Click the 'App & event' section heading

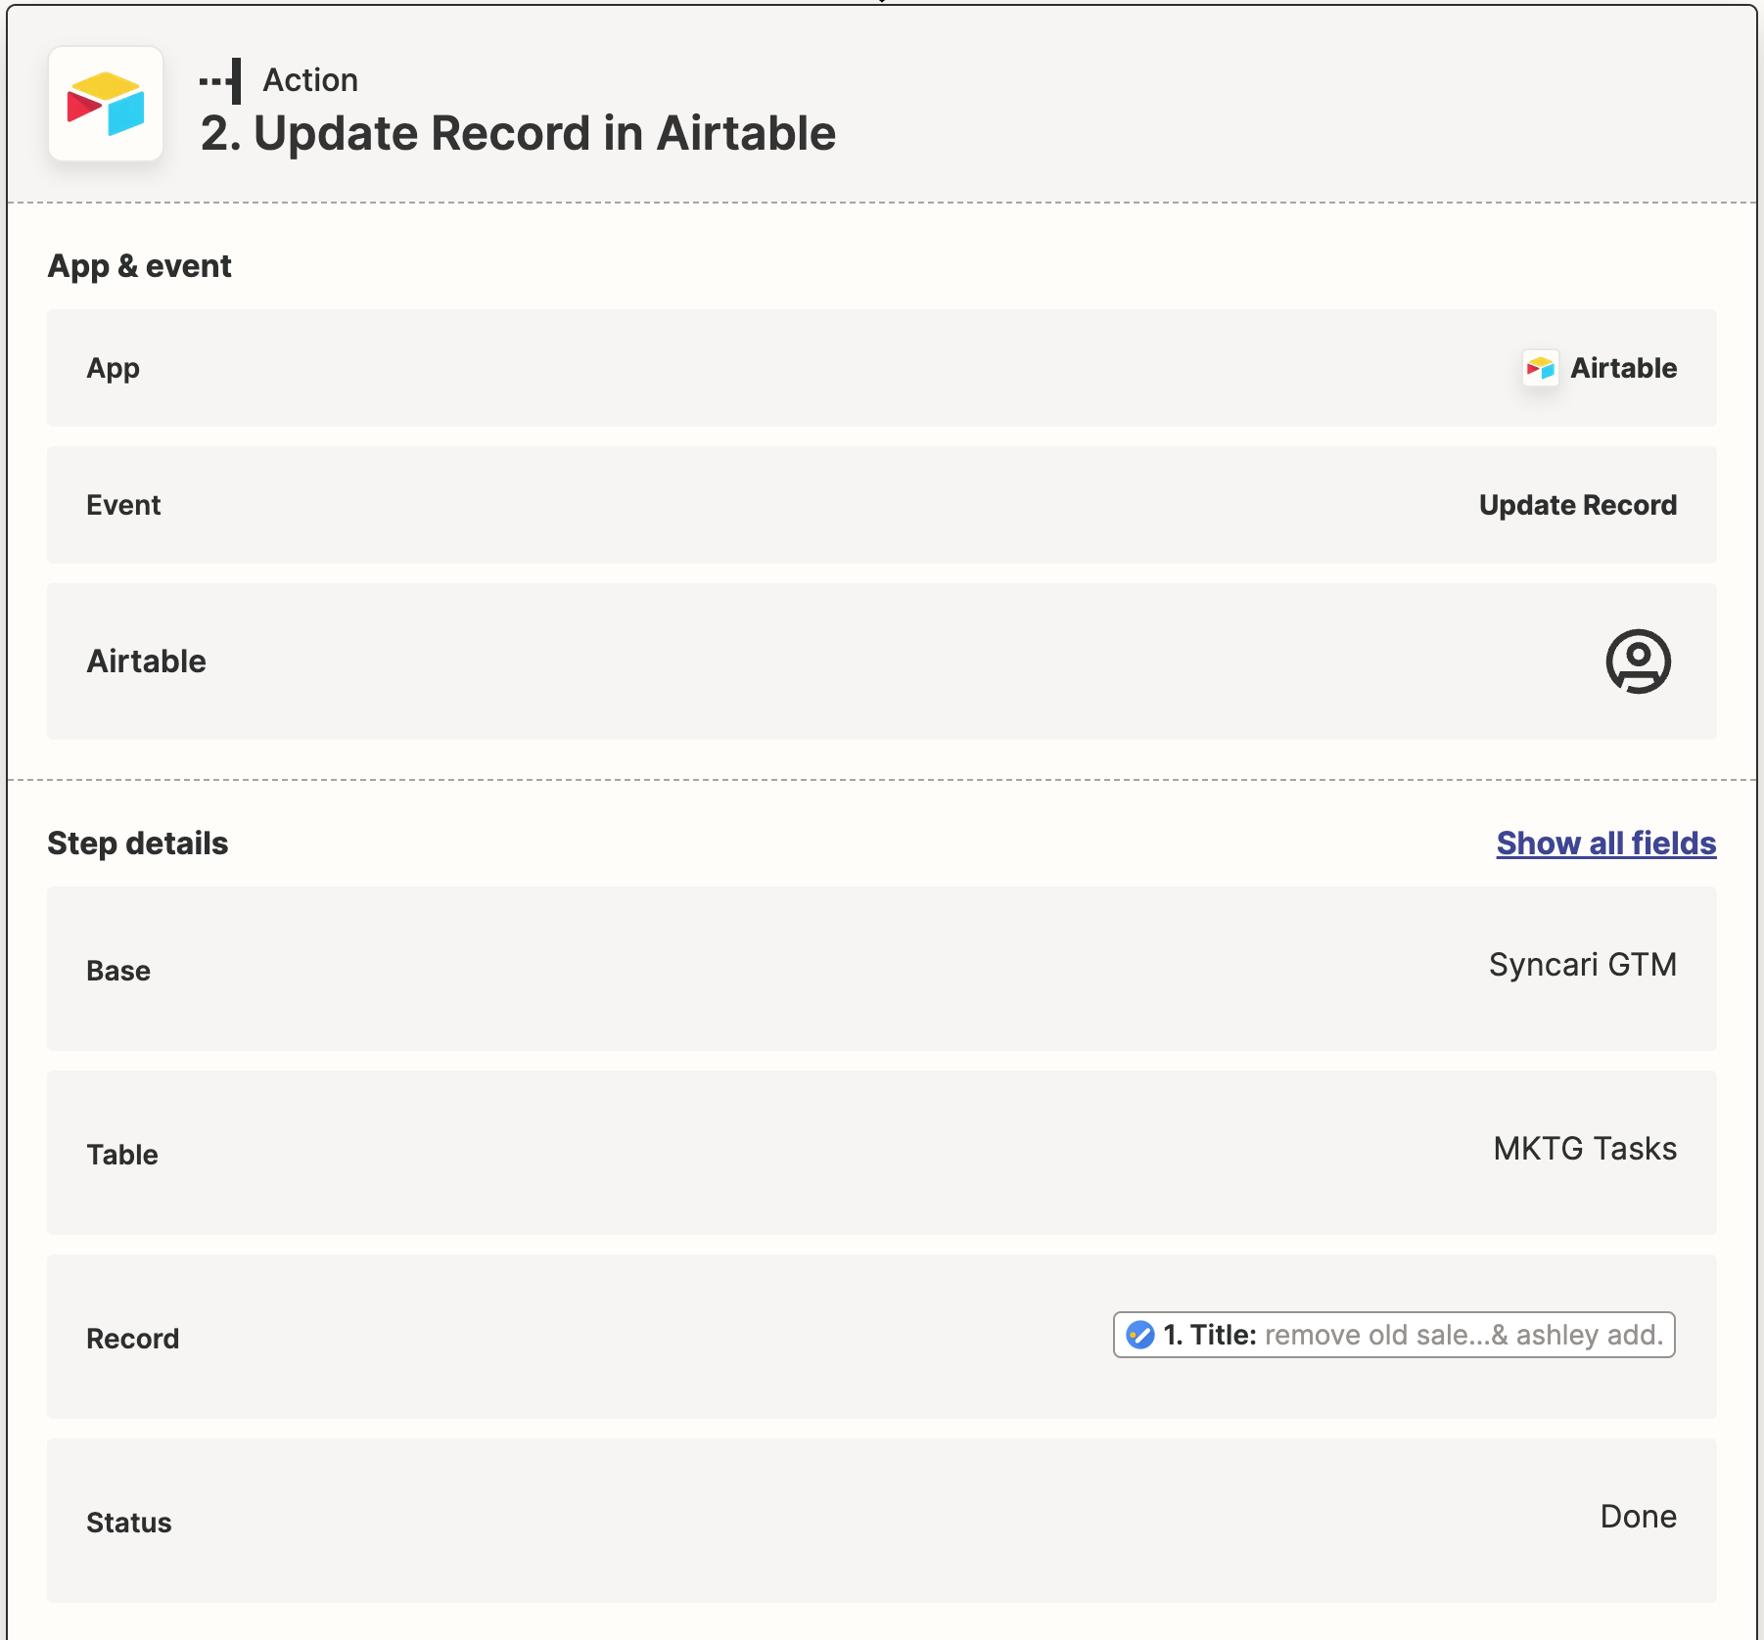coord(139,266)
